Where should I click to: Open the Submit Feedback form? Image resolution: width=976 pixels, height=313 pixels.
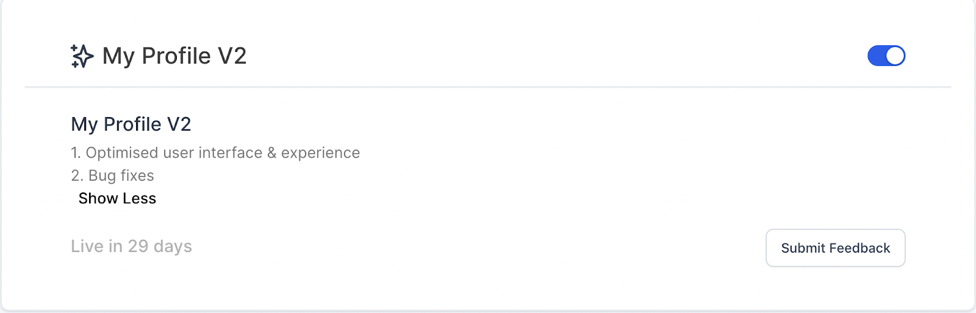tap(835, 248)
